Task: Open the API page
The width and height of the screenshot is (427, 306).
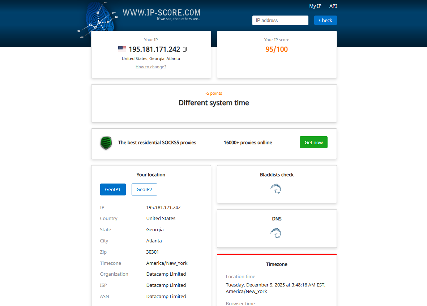Action: (333, 6)
